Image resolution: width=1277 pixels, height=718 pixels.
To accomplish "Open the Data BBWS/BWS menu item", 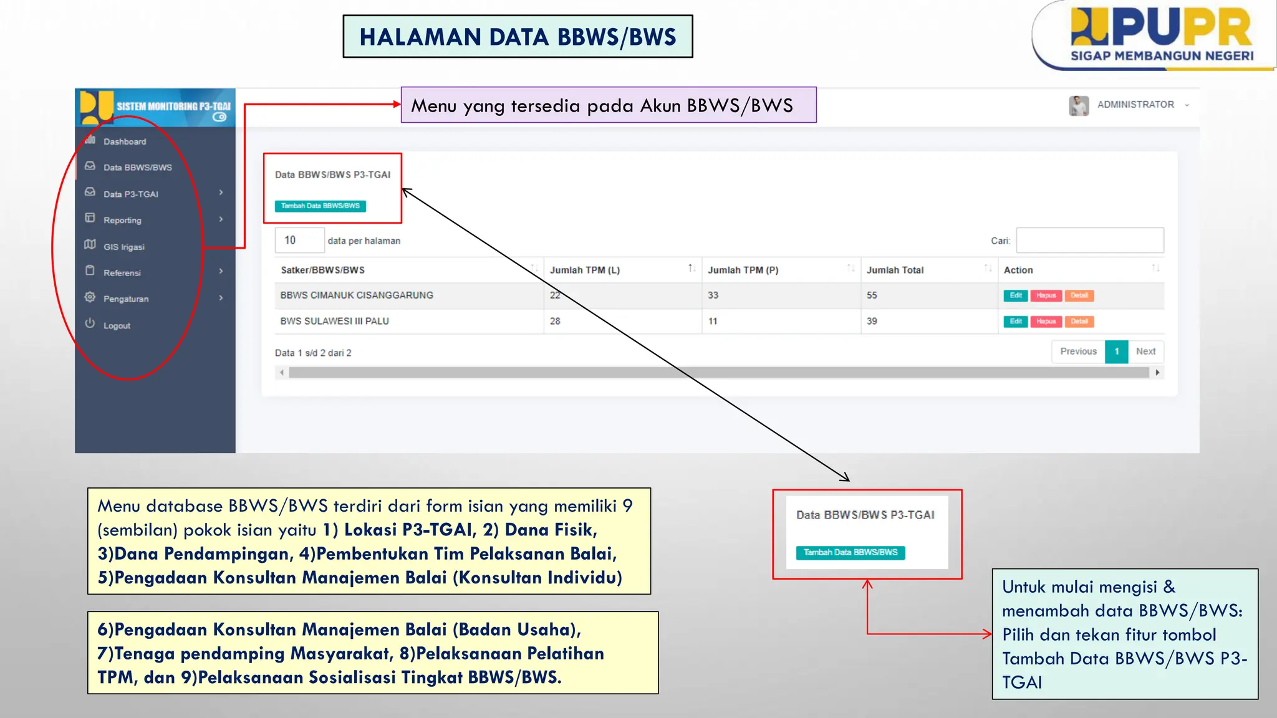I will coord(137,168).
